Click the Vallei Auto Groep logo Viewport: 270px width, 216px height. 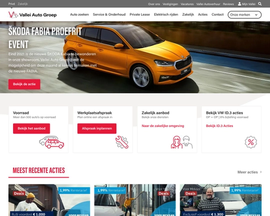tap(32, 15)
